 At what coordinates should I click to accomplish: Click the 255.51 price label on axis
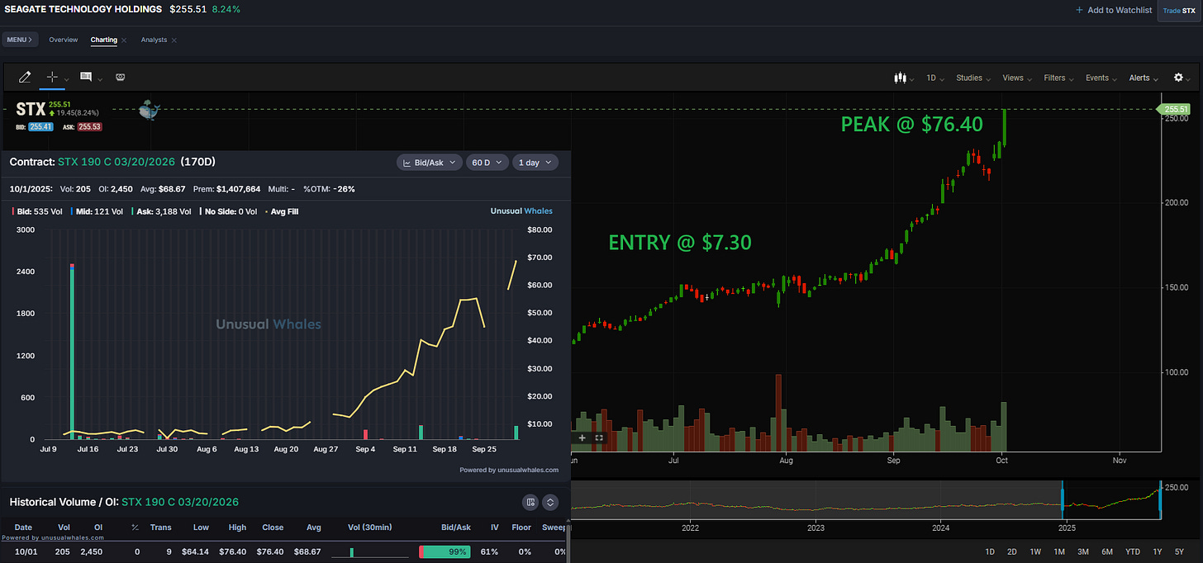[1175, 109]
